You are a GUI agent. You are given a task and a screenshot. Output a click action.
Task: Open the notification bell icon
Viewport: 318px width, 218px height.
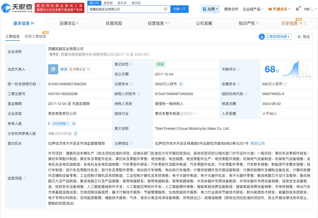click(x=297, y=8)
